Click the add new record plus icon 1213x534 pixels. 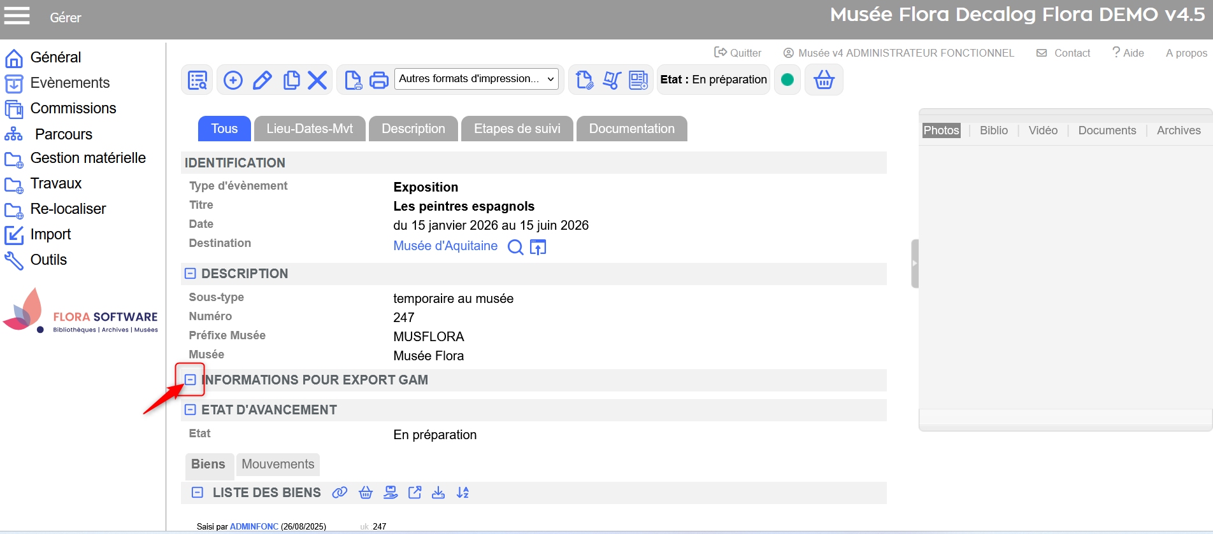[233, 80]
